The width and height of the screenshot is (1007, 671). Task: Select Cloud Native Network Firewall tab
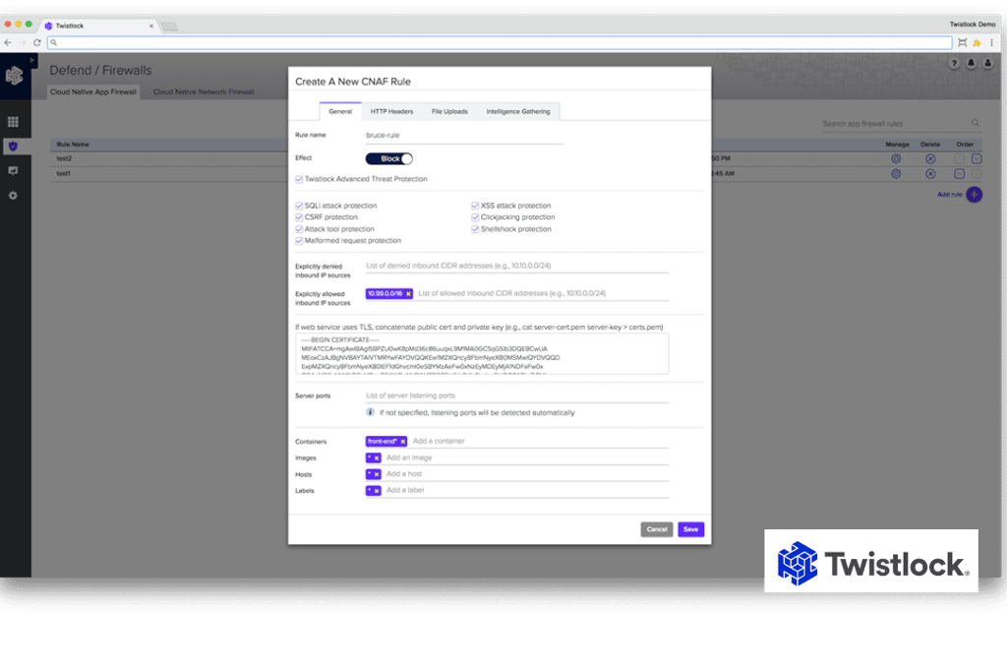coord(204,91)
